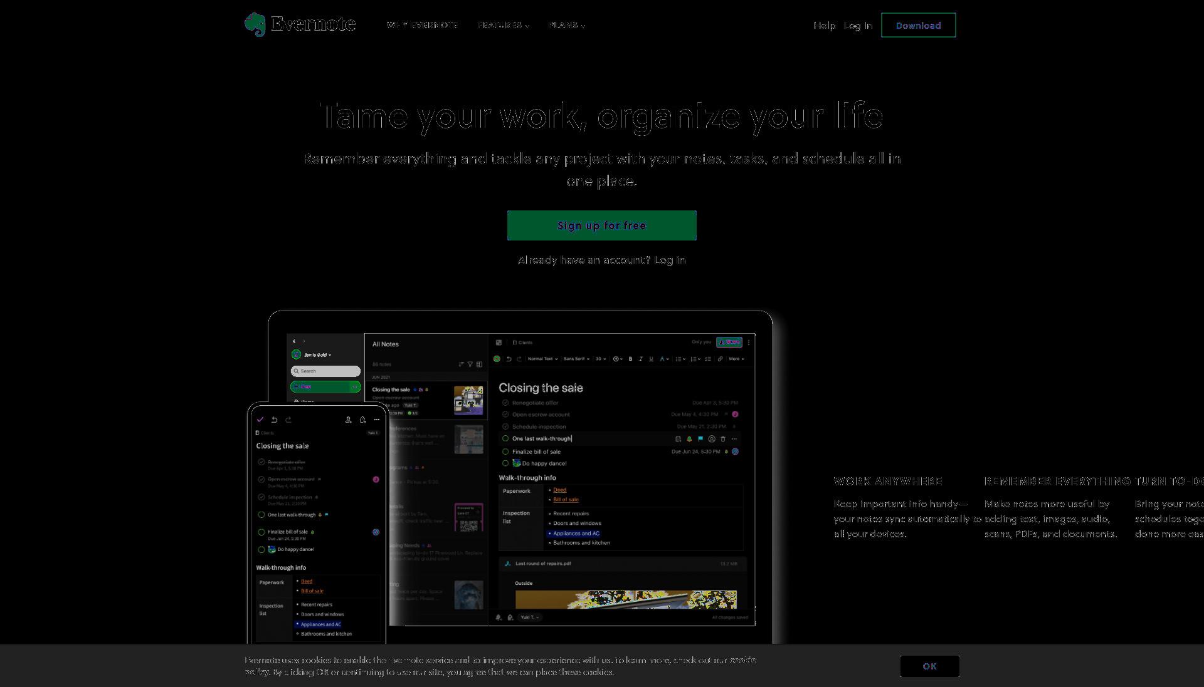Image resolution: width=1204 pixels, height=687 pixels.
Task: Tap the reminder bell icon on phone header
Action: pyautogui.click(x=362, y=420)
